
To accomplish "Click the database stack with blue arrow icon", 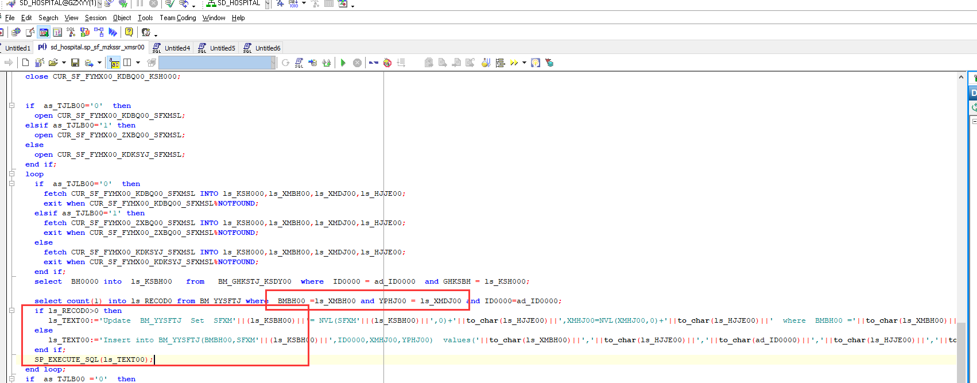I will pos(313,63).
